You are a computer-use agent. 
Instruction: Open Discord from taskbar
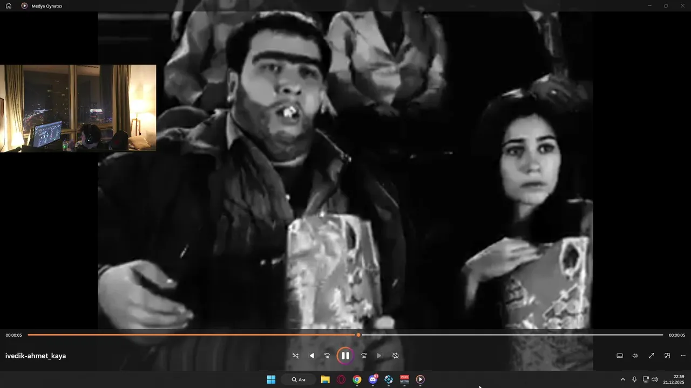pyautogui.click(x=372, y=379)
